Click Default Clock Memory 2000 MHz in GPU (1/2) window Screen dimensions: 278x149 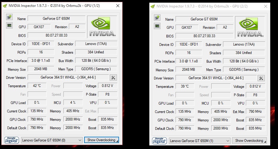(x=73, y=128)
